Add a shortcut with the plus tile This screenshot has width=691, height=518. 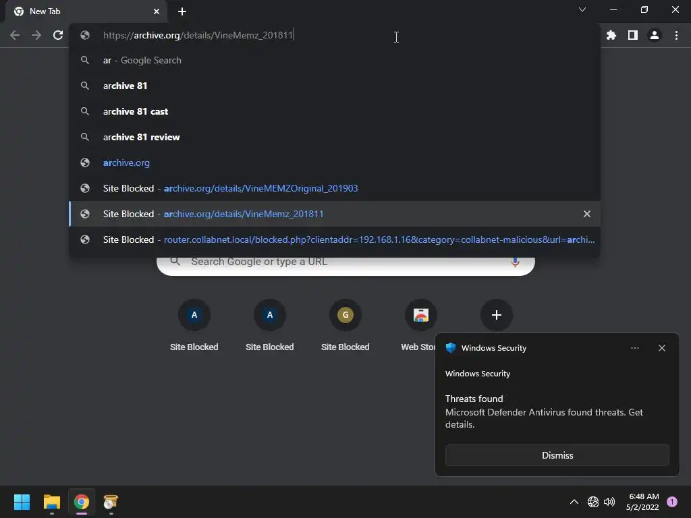coord(497,315)
